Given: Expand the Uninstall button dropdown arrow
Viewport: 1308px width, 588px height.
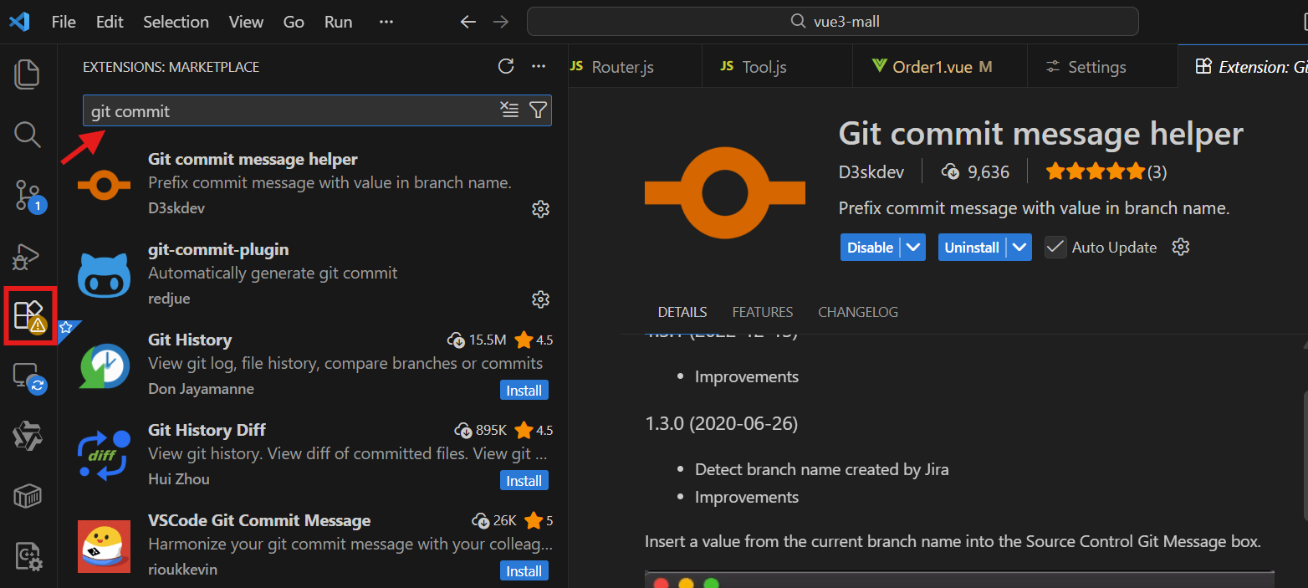Looking at the screenshot, I should pos(1019,248).
